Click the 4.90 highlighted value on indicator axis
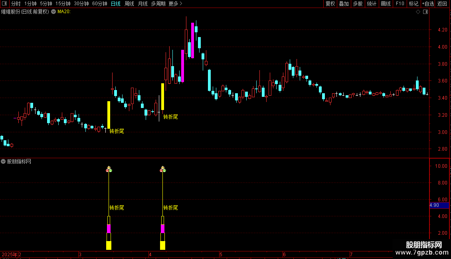This screenshot has height=259, width=451. click(x=439, y=205)
